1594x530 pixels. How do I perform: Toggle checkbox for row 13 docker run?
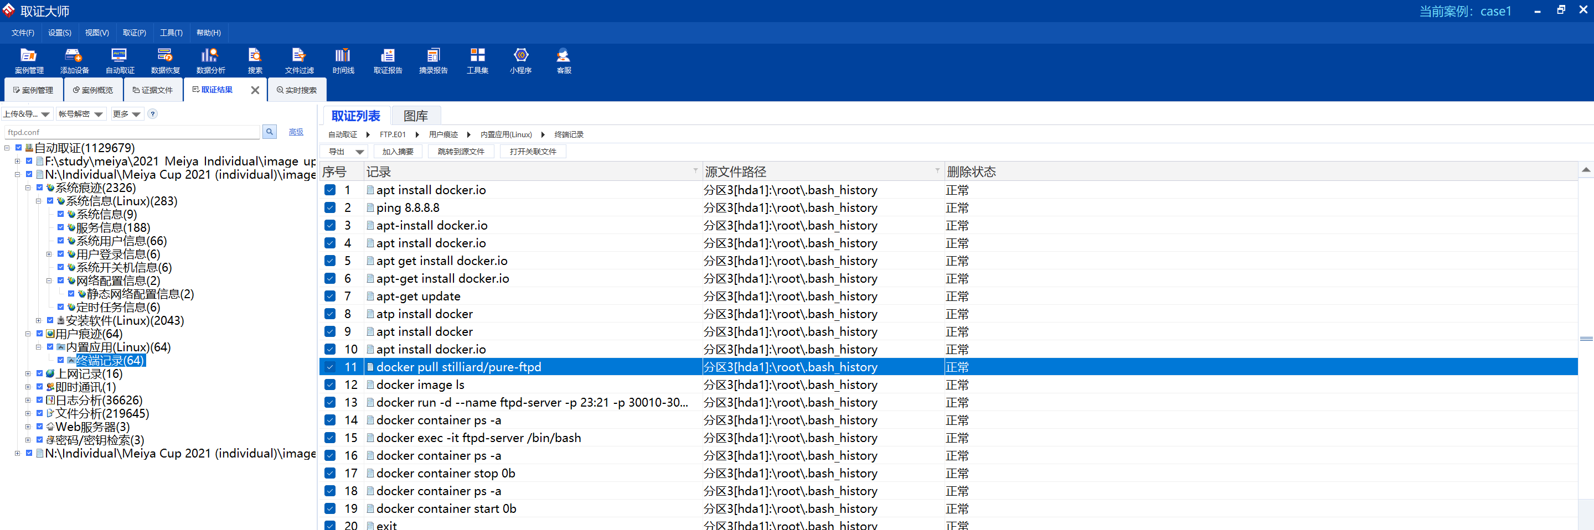[330, 403]
